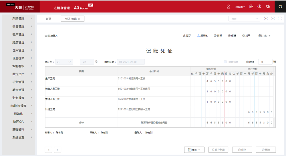Click the 附件 attachment icon
286x156 pixels.
[x=247, y=62]
